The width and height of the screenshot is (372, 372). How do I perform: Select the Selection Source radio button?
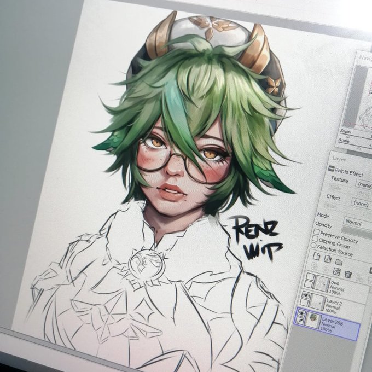pos(313,245)
